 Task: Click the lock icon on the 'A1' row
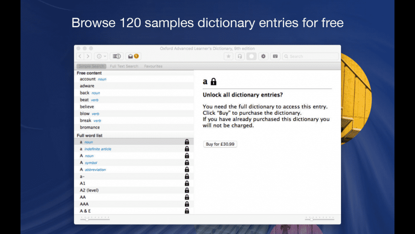[x=187, y=183]
